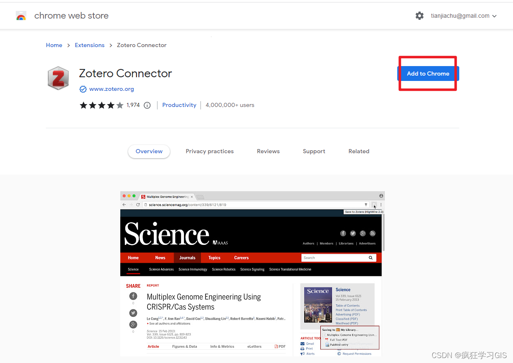This screenshot has height=363, width=513.
Task: Select the Overview tab
Action: click(149, 151)
